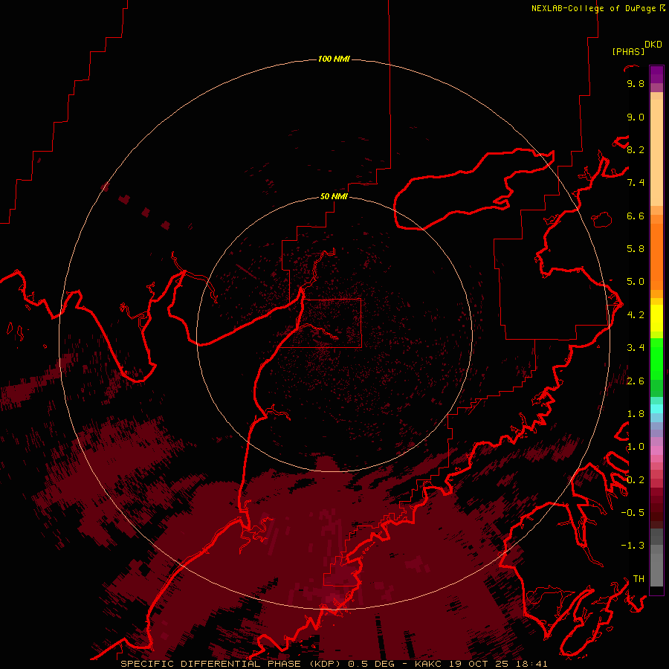Click the [PHAS] legend unit label
The height and width of the screenshot is (669, 669).
coord(628,52)
